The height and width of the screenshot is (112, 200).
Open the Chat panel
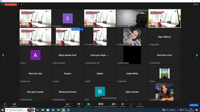[x=79, y=105]
